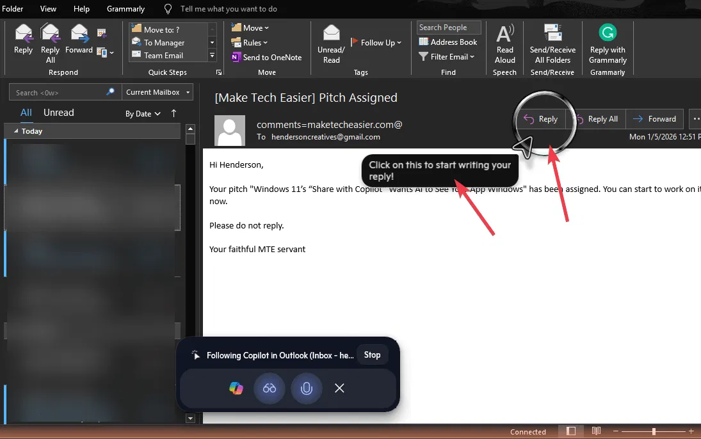Click Reply in the message header
701x439 pixels.
(541, 118)
